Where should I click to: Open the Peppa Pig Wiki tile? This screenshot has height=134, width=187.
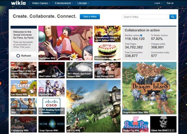pyautogui.click(x=135, y=124)
